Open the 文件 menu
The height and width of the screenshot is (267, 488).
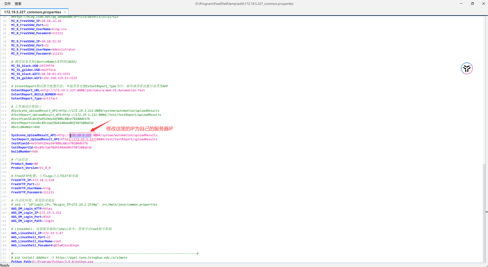coord(7,4)
